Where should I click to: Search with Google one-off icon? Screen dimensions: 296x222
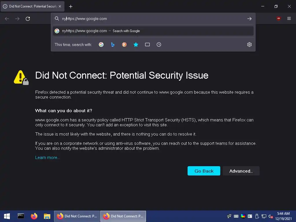(101, 45)
